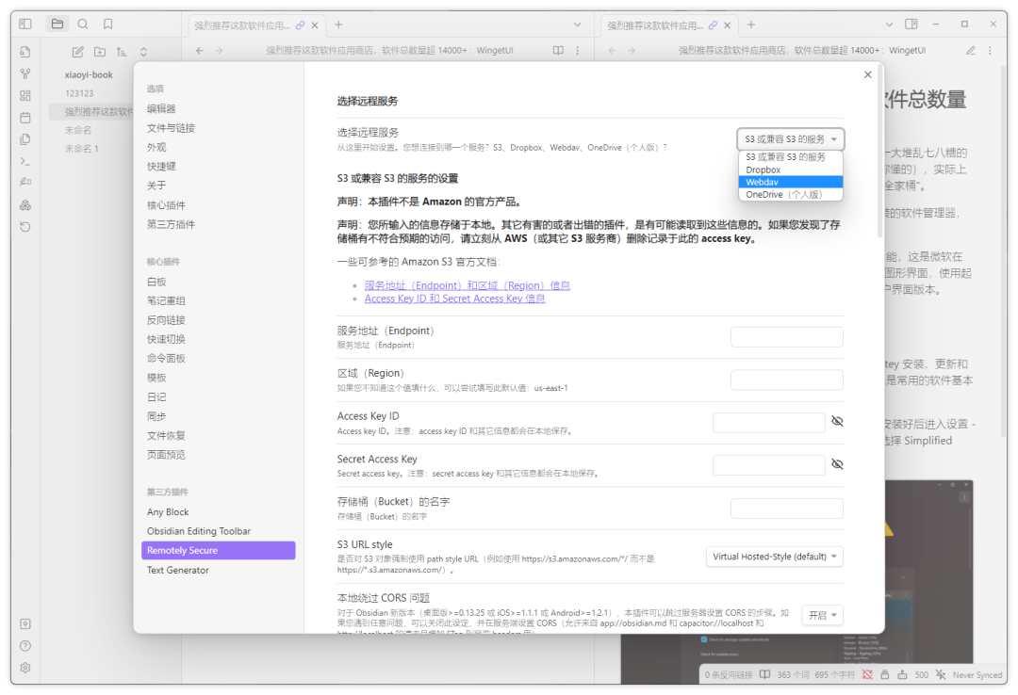Navigate back in the left pane
The image size is (1018, 695).
pyautogui.click(x=199, y=50)
